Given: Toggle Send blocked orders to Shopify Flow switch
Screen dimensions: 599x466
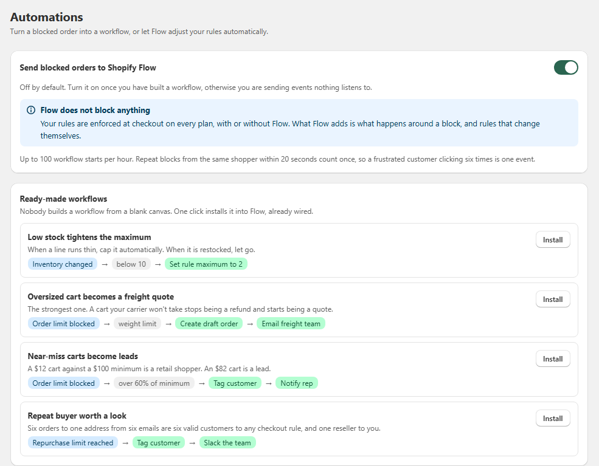Looking at the screenshot, I should pyautogui.click(x=566, y=67).
